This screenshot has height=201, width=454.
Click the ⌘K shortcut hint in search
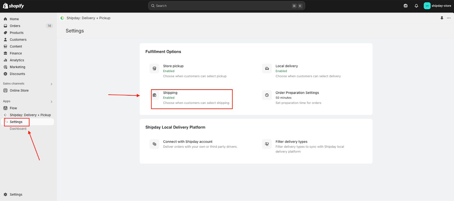(x=297, y=6)
